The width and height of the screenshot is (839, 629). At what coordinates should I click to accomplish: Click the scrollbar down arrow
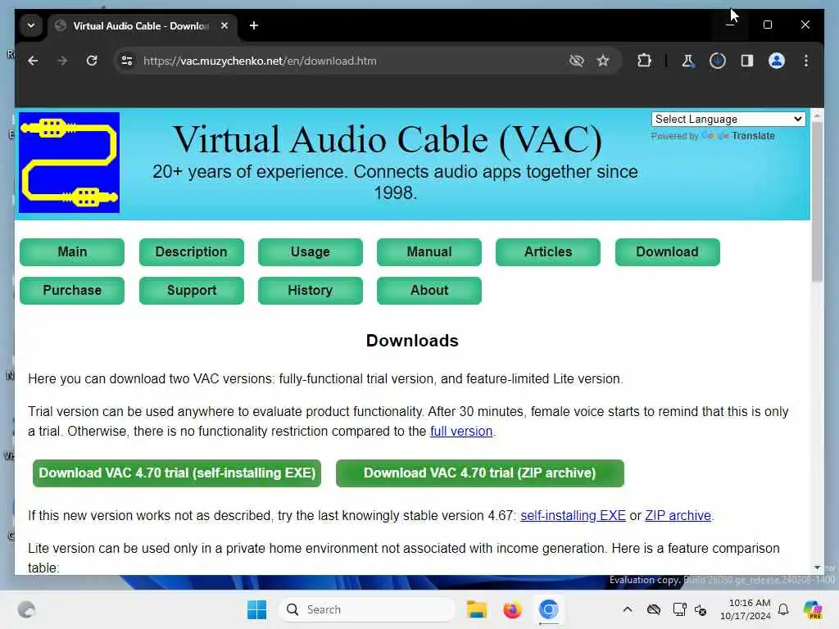tap(817, 568)
